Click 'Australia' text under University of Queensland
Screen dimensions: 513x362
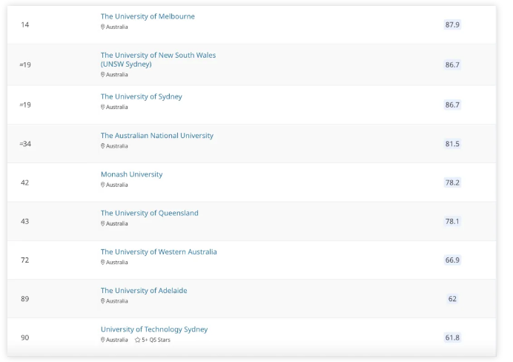tap(117, 224)
